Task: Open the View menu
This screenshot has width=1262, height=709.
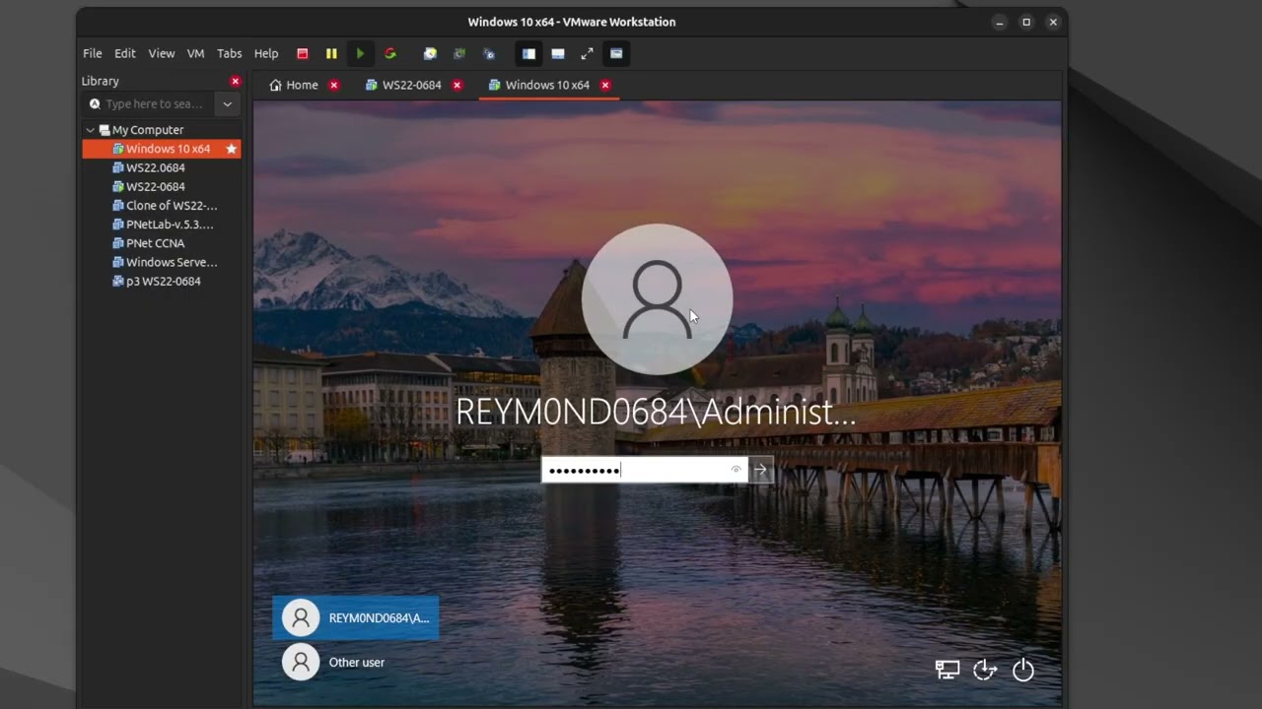Action: pyautogui.click(x=162, y=53)
